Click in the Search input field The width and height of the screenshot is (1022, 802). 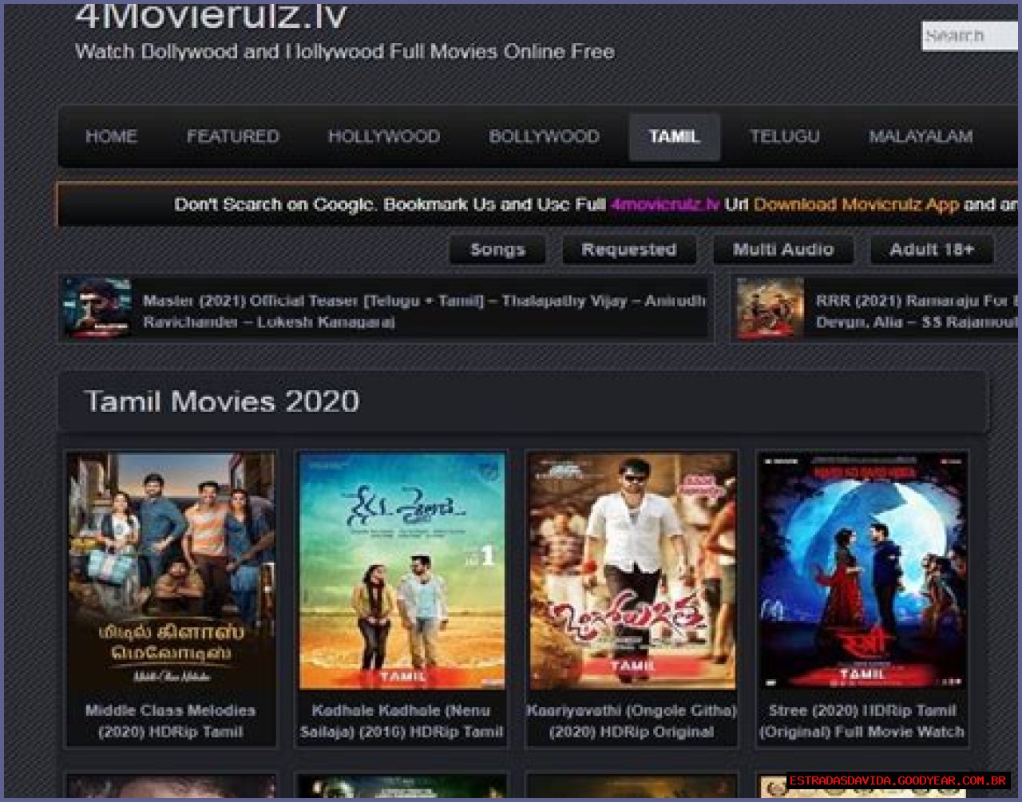pyautogui.click(x=968, y=36)
